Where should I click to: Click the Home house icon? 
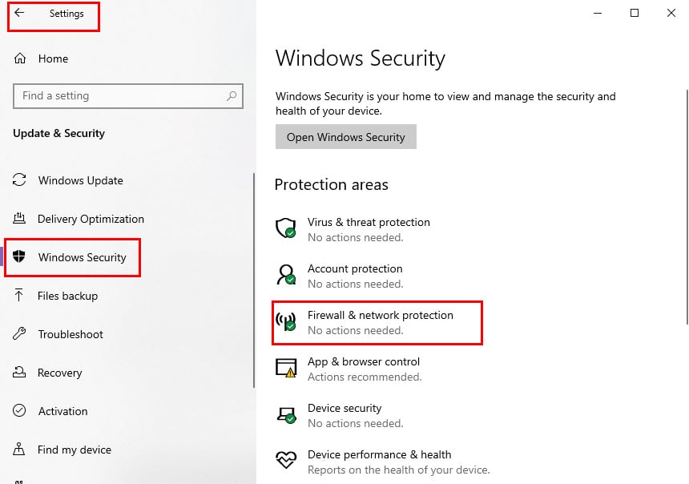tap(20, 58)
